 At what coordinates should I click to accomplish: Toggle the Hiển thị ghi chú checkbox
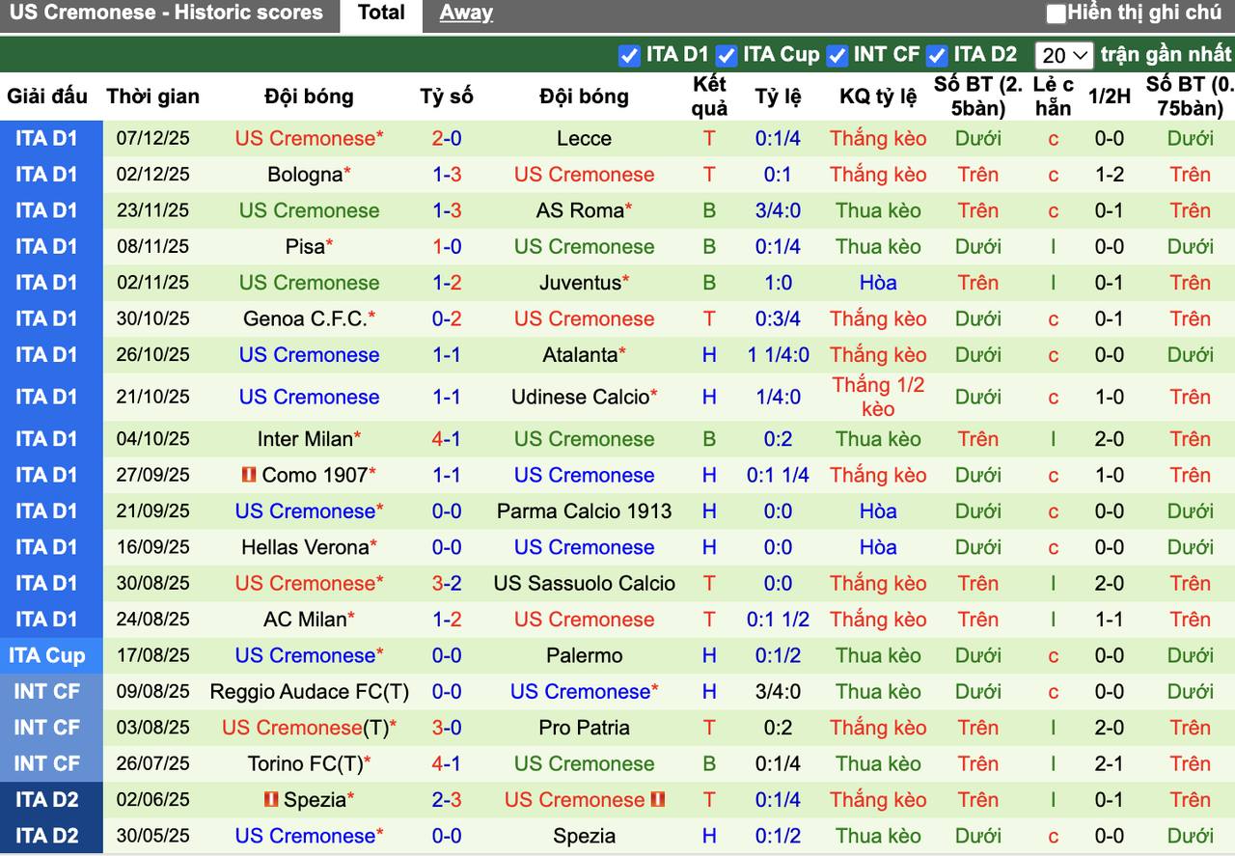point(1057,14)
